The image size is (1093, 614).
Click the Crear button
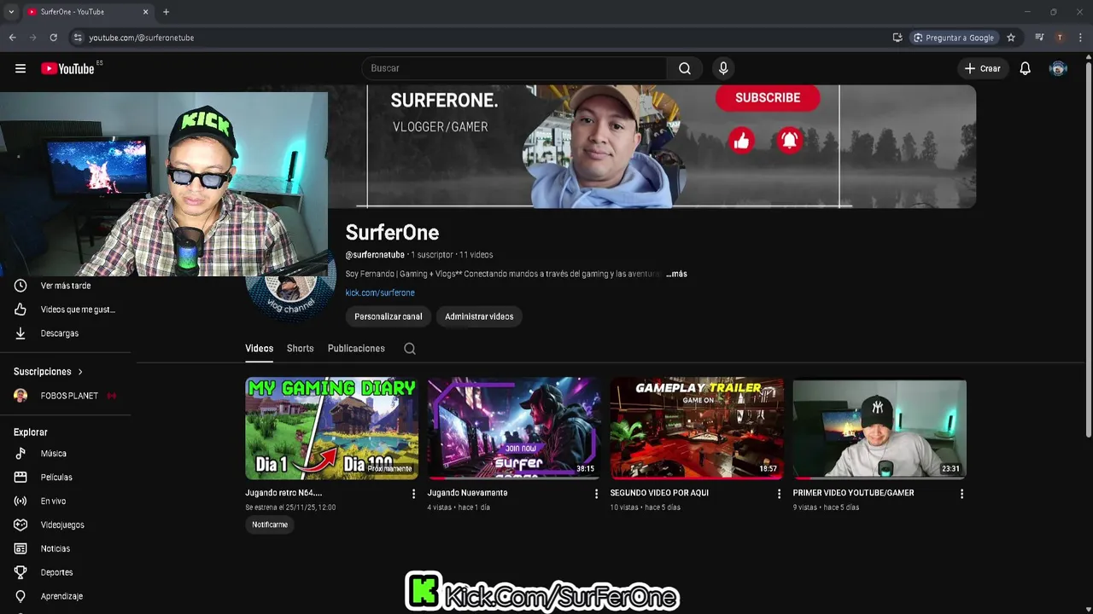point(982,68)
